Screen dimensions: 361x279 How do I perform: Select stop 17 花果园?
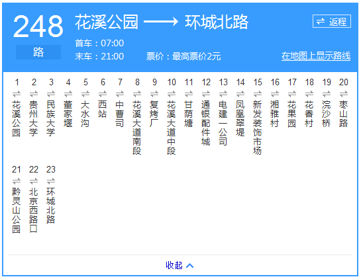click(292, 114)
